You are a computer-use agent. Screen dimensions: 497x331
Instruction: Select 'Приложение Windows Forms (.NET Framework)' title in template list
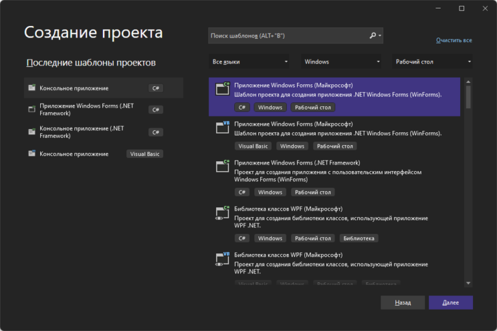click(x=297, y=163)
